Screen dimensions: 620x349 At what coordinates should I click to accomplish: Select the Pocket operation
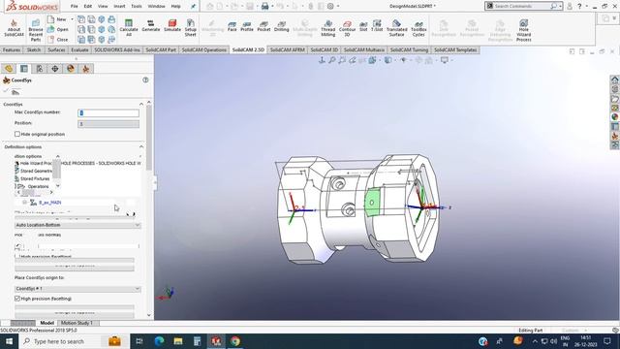pyautogui.click(x=263, y=26)
